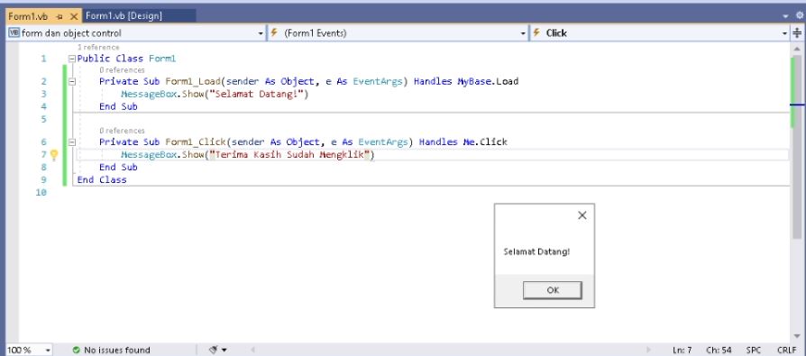Pin the Form1.vb tab
This screenshot has height=356, width=806.
60,17
